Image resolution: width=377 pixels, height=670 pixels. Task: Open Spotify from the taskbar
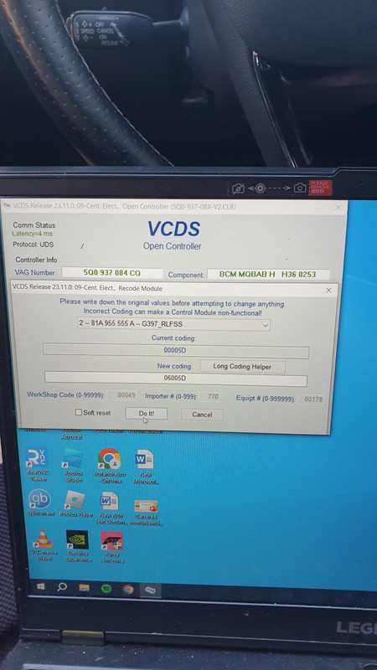[x=106, y=589]
